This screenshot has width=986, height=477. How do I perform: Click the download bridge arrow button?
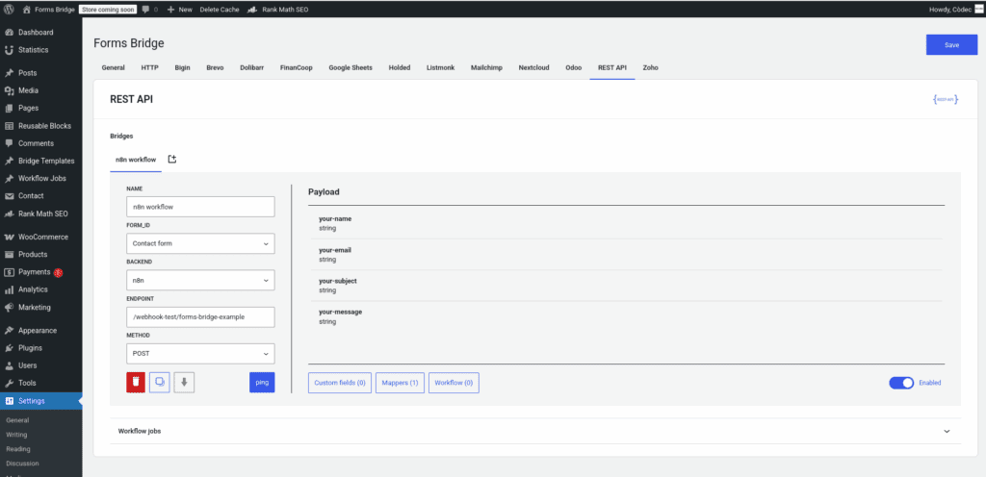tap(184, 382)
